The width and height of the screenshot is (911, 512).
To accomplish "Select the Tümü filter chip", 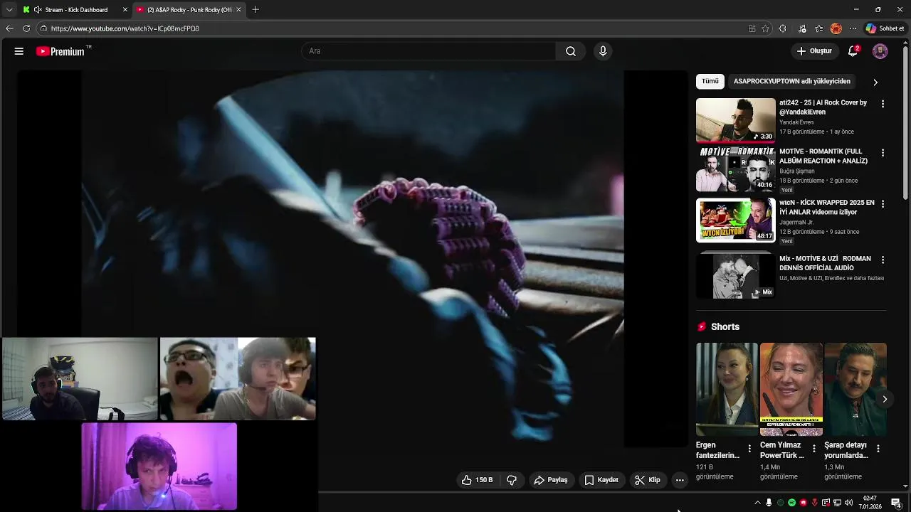I will (710, 81).
